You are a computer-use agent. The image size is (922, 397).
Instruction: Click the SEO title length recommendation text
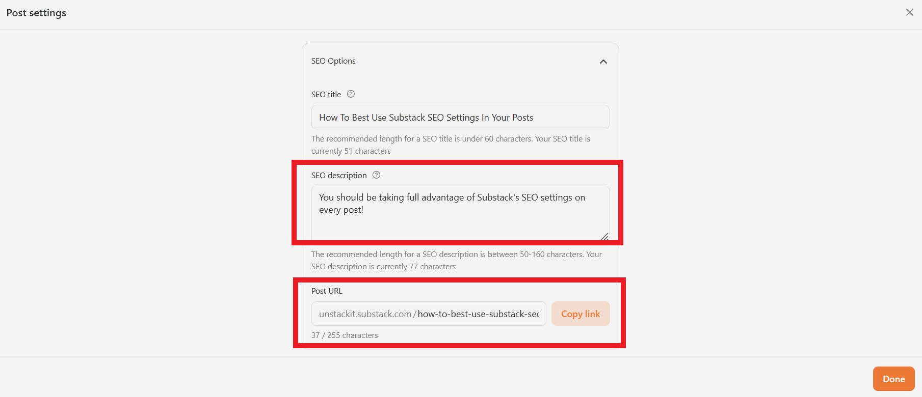pyautogui.click(x=451, y=145)
